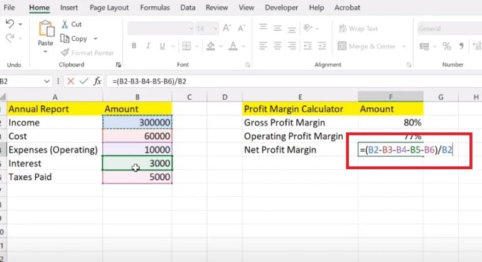
Task: Toggle Italic formatting
Action: click(149, 46)
